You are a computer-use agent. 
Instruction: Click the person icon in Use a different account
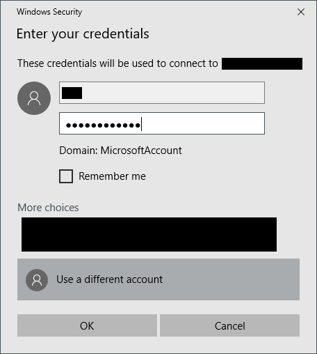click(37, 280)
